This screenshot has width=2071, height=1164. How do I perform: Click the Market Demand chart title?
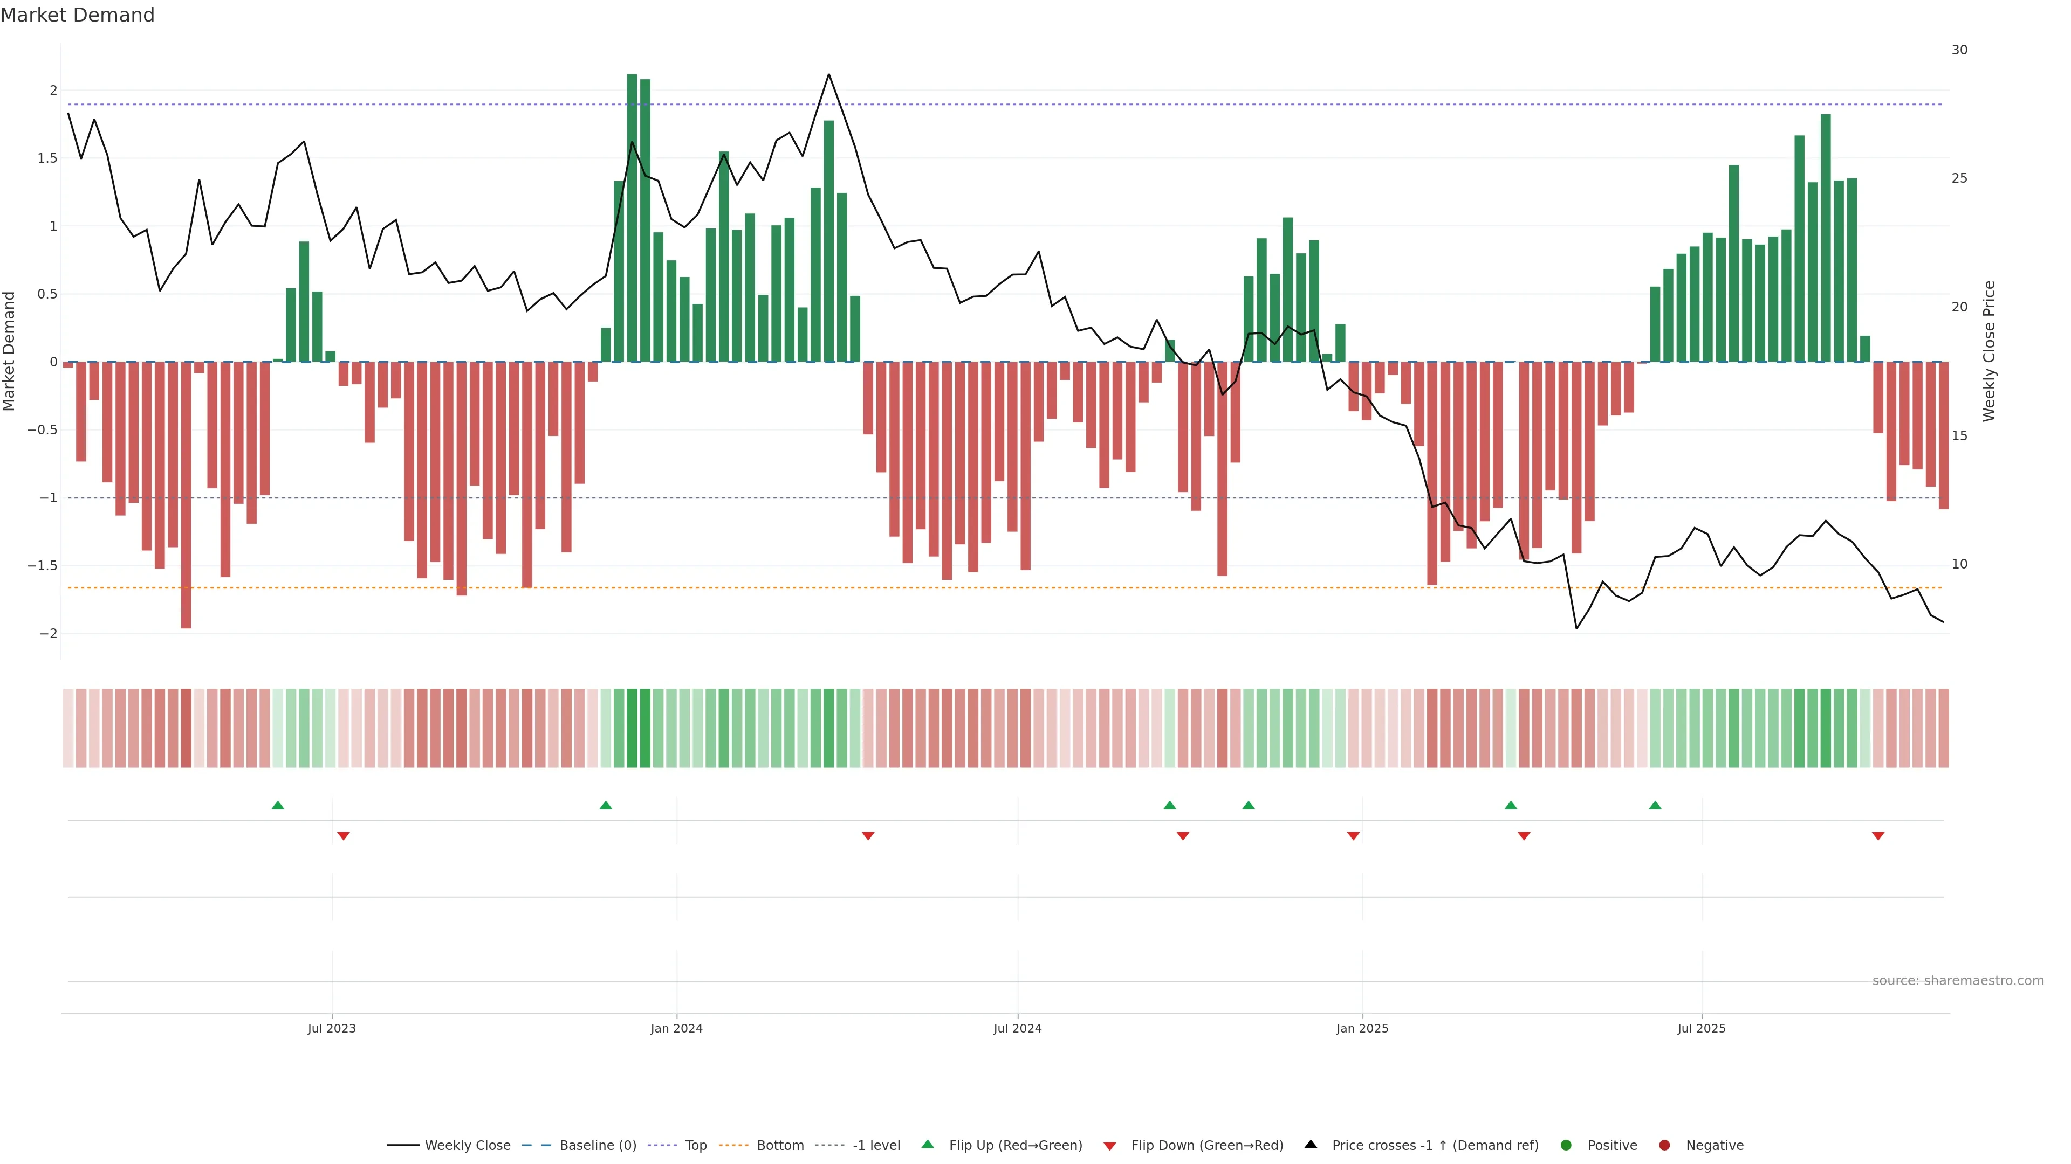(x=77, y=15)
